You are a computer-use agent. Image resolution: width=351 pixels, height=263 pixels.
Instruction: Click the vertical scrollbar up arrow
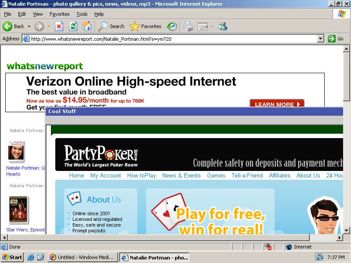[346, 49]
